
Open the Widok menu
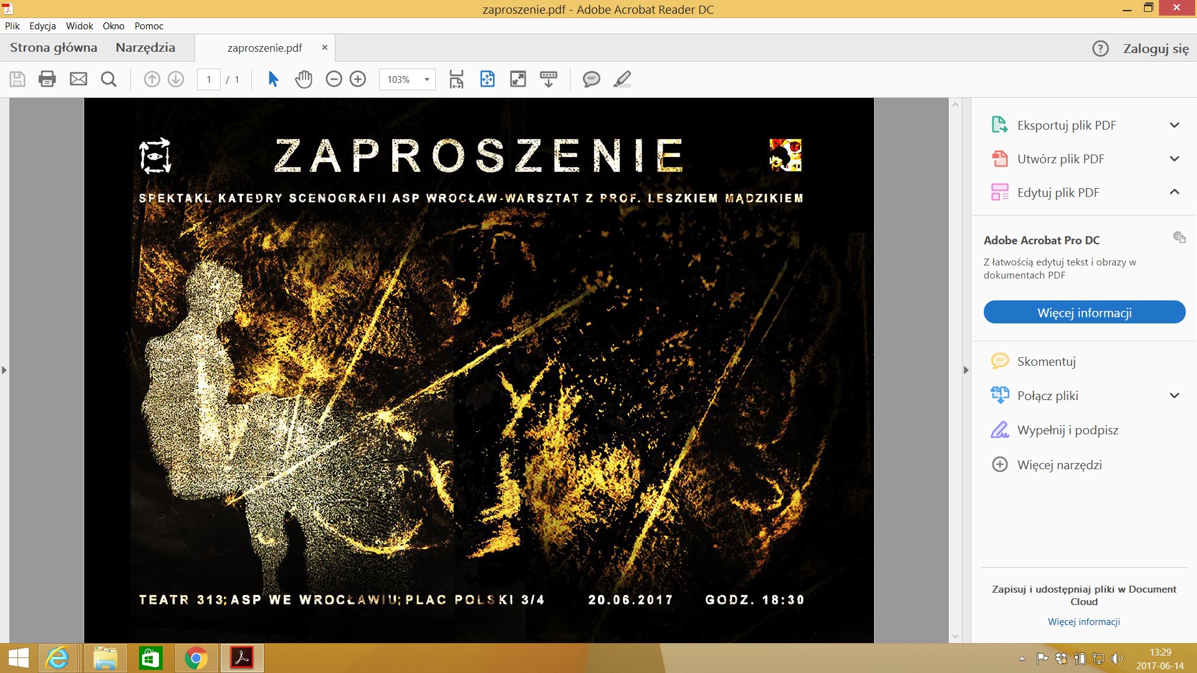(79, 26)
